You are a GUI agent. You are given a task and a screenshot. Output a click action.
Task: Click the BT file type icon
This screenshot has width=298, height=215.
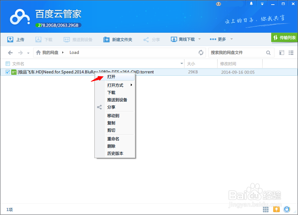tap(14, 72)
